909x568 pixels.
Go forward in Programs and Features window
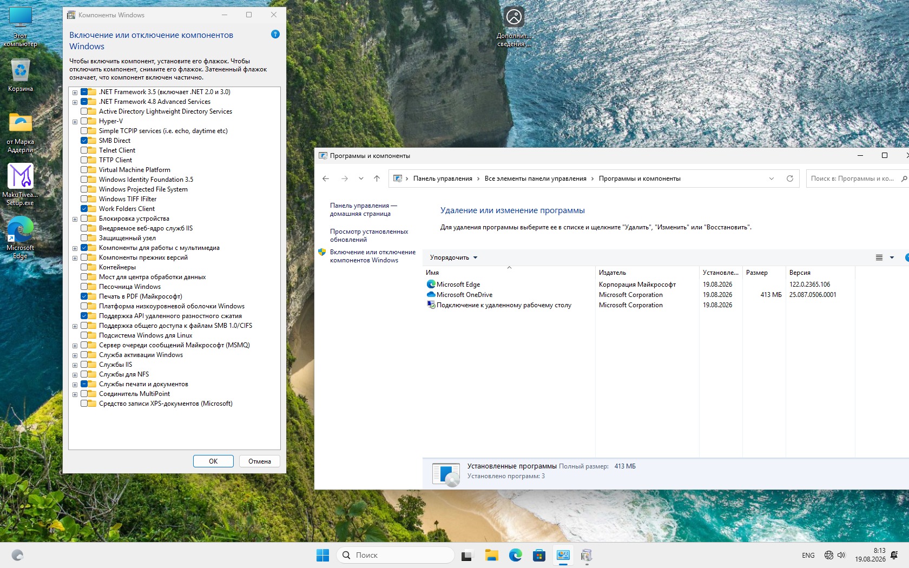tap(345, 179)
